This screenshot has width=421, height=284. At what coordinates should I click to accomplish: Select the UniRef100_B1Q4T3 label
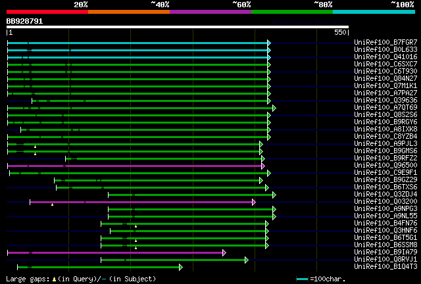385,267
